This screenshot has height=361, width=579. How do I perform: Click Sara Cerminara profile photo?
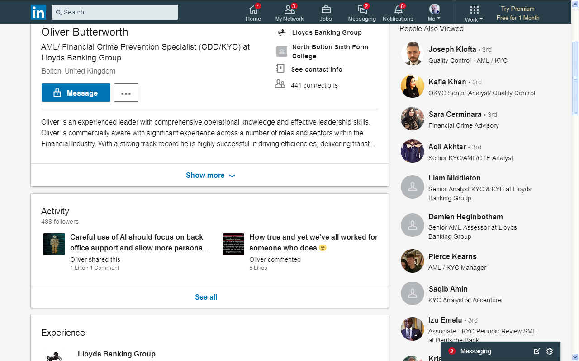pyautogui.click(x=413, y=119)
